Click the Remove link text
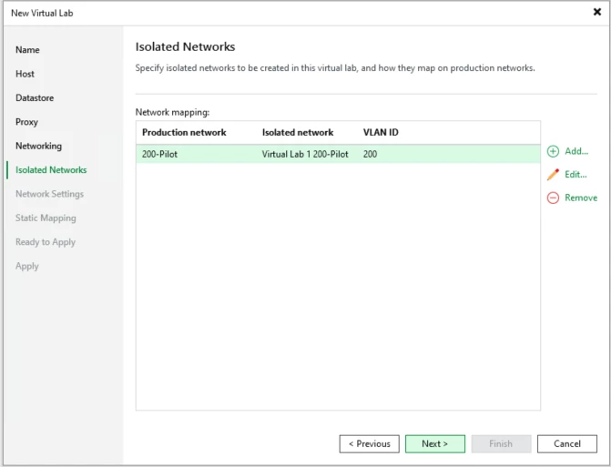Screen dimensions: 611x467 tap(581, 198)
